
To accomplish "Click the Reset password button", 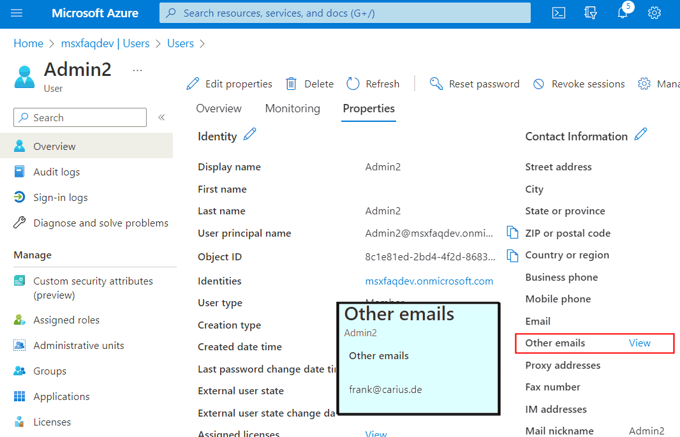I will click(475, 84).
